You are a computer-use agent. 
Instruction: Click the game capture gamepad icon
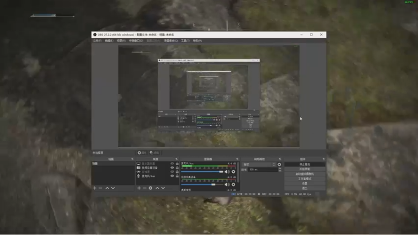click(x=138, y=172)
